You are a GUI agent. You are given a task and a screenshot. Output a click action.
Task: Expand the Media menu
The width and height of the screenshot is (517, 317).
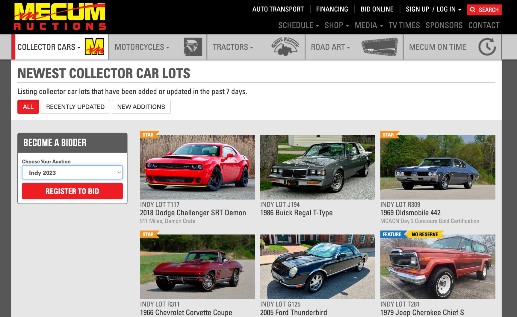pos(369,25)
